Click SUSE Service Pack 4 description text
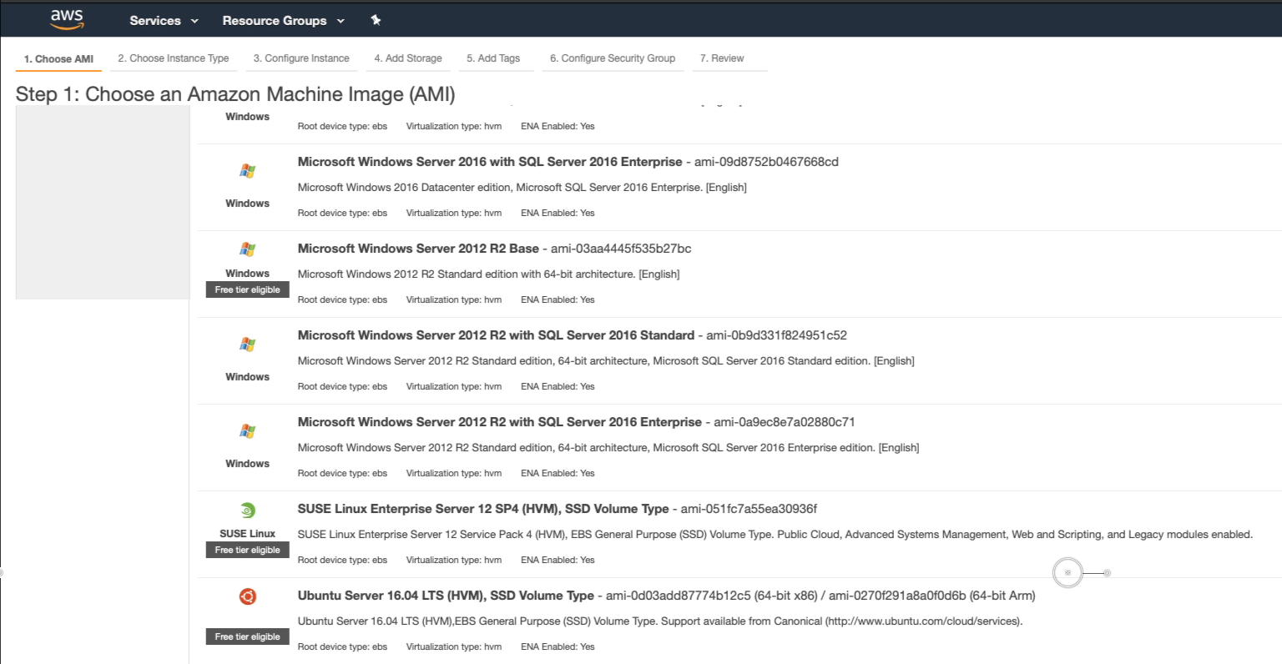This screenshot has width=1282, height=664. (775, 535)
